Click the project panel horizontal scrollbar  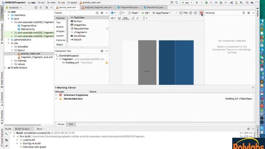pos(23,125)
